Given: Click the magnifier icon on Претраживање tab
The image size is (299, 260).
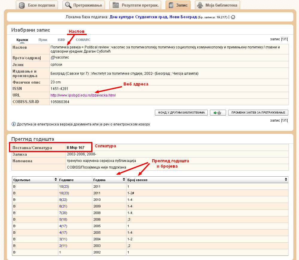Looking at the screenshot, I should [x=68, y=5].
